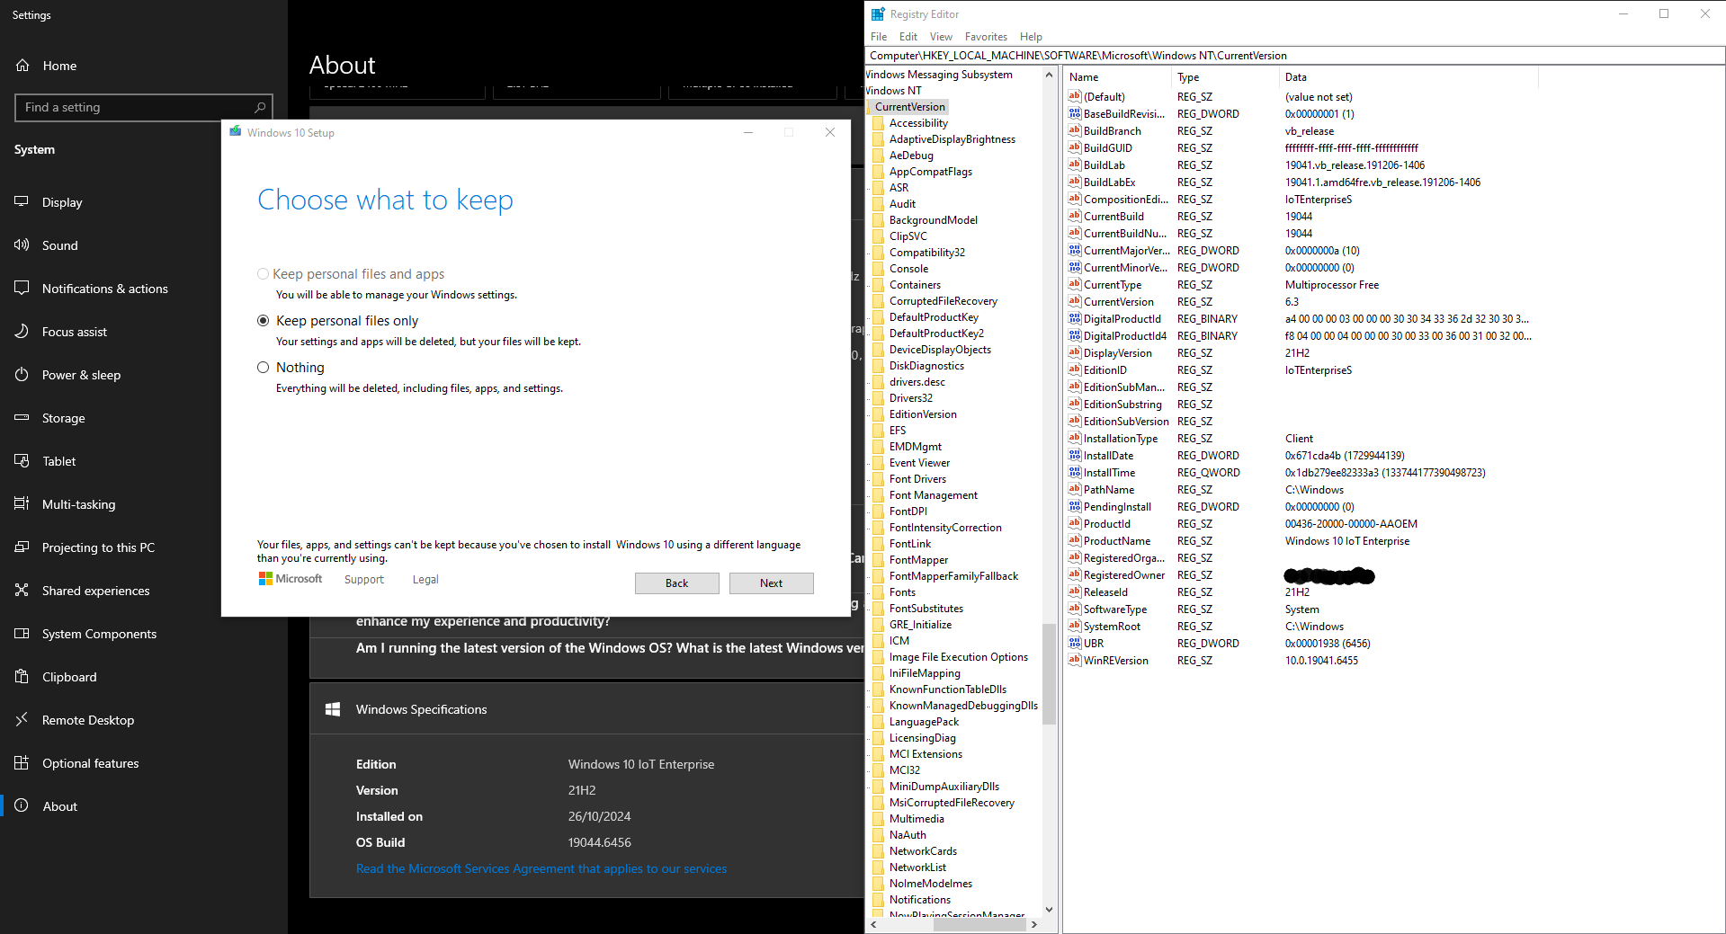Image resolution: width=1726 pixels, height=934 pixels.
Task: Click scroll-up arrow of registry tree
Action: coord(1049,76)
